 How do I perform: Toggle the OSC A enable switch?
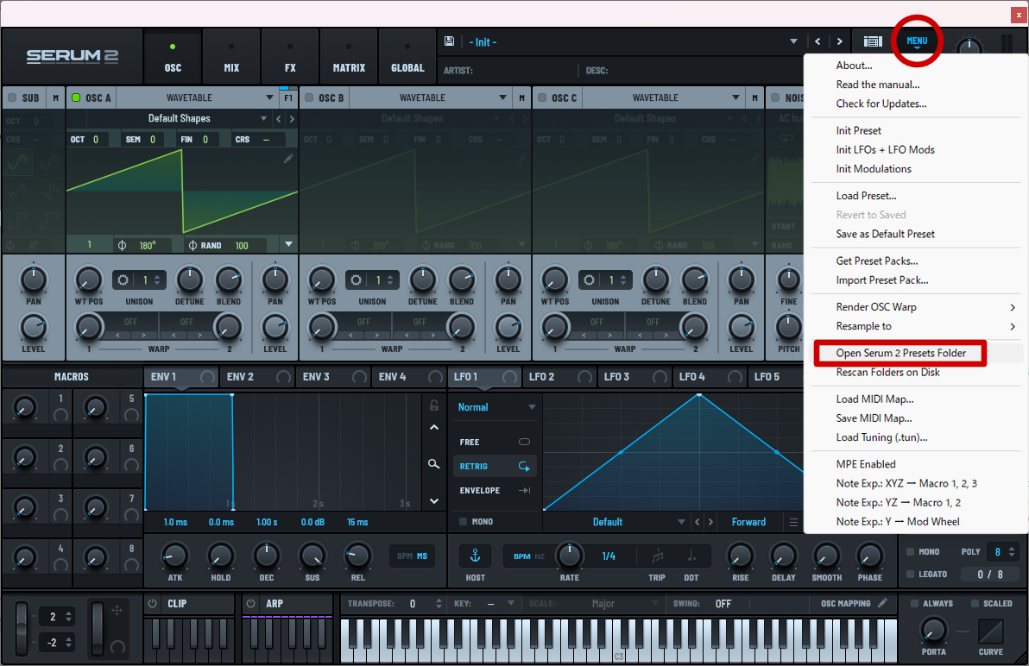click(76, 97)
